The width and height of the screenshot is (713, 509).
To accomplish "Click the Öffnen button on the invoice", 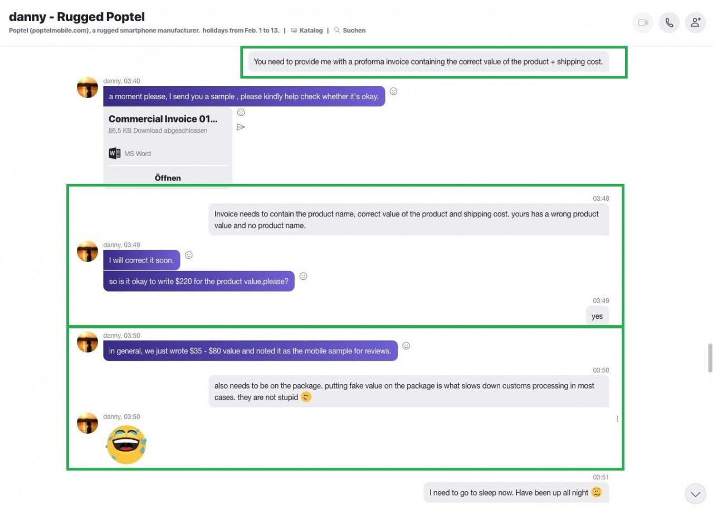I will (x=168, y=178).
